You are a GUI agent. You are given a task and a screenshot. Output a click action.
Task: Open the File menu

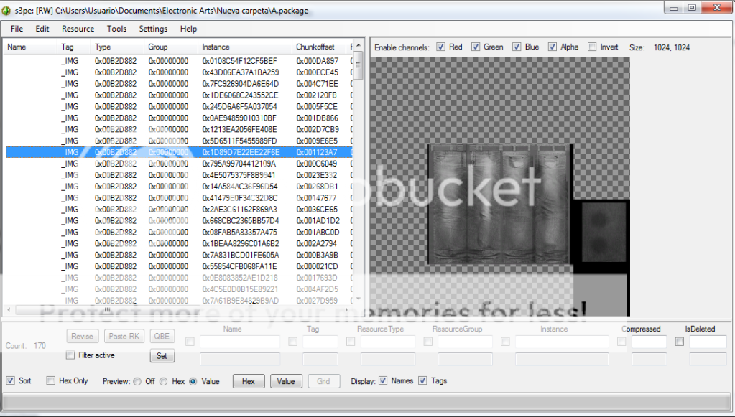click(x=17, y=29)
